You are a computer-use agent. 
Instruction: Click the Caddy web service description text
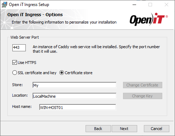click(96, 49)
